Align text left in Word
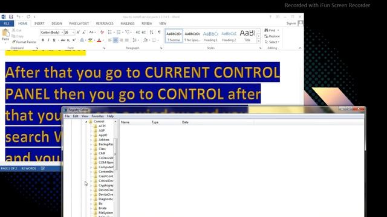This screenshot has height=217, width=387. [110, 40]
